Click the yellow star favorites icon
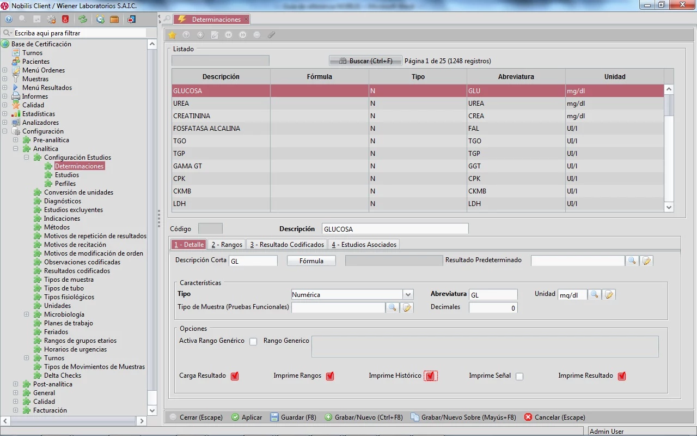 click(172, 35)
